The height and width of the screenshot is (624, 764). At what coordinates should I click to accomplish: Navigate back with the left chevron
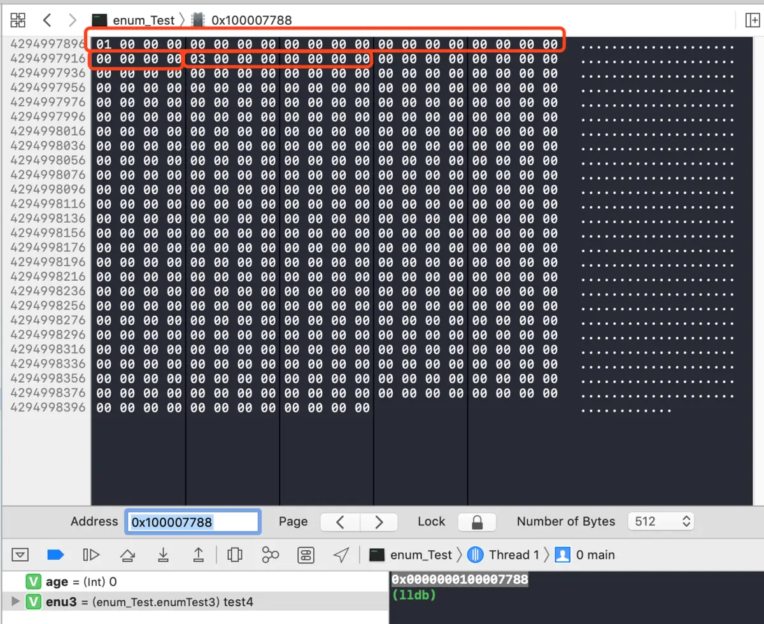pos(48,20)
